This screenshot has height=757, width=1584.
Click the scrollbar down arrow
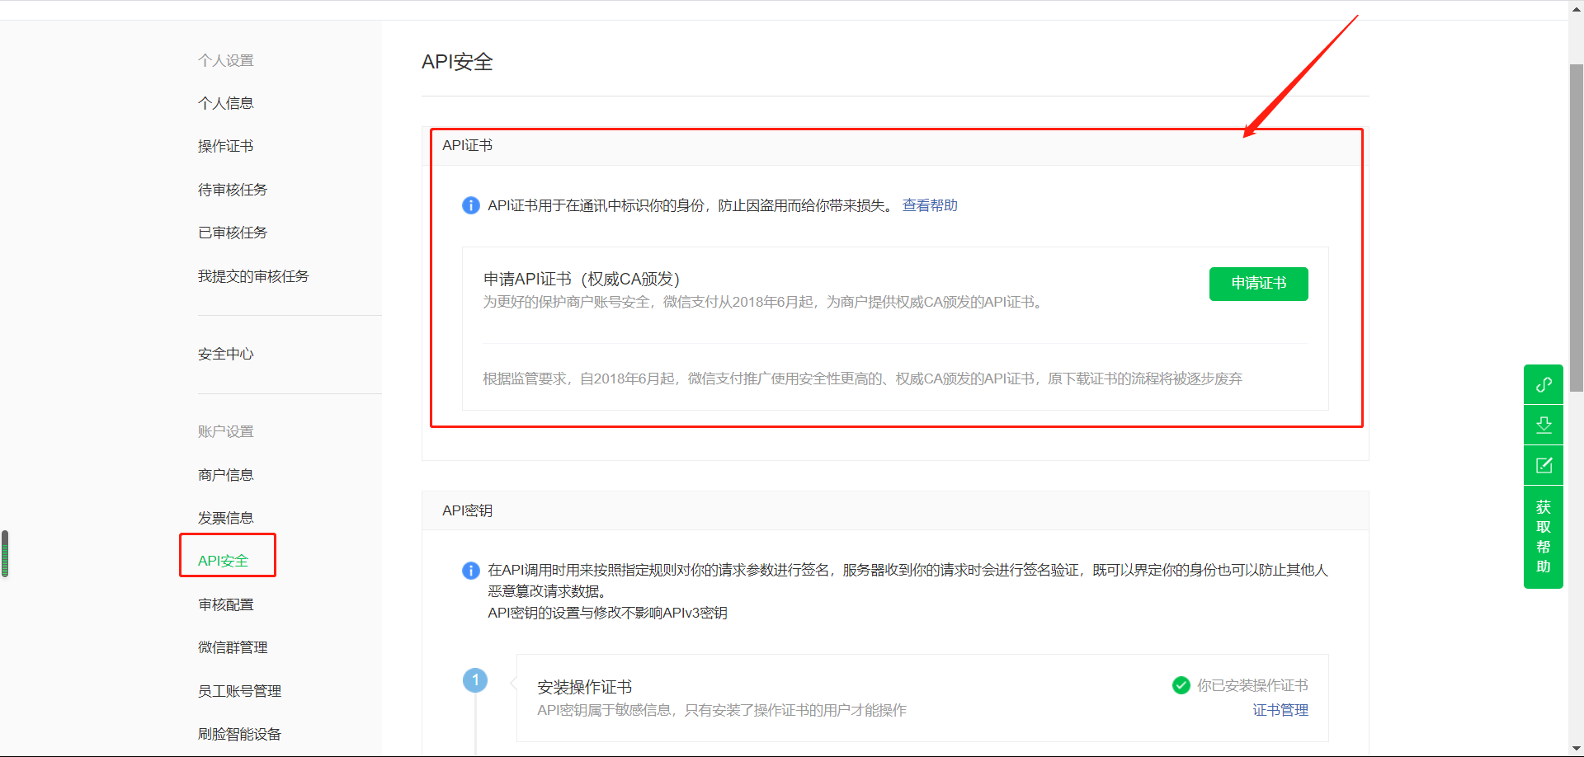coord(1576,749)
